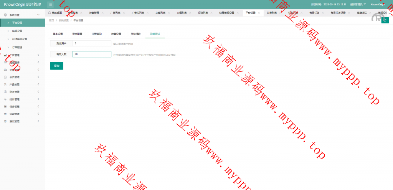Click the hamburger sidebar collapse icon

[50, 4]
